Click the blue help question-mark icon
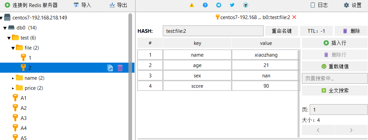Viewport: 368px width, 140px height. tap(205, 5)
